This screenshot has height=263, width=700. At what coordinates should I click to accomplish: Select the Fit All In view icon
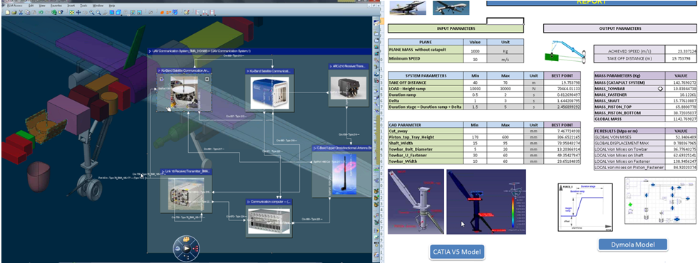72,12
